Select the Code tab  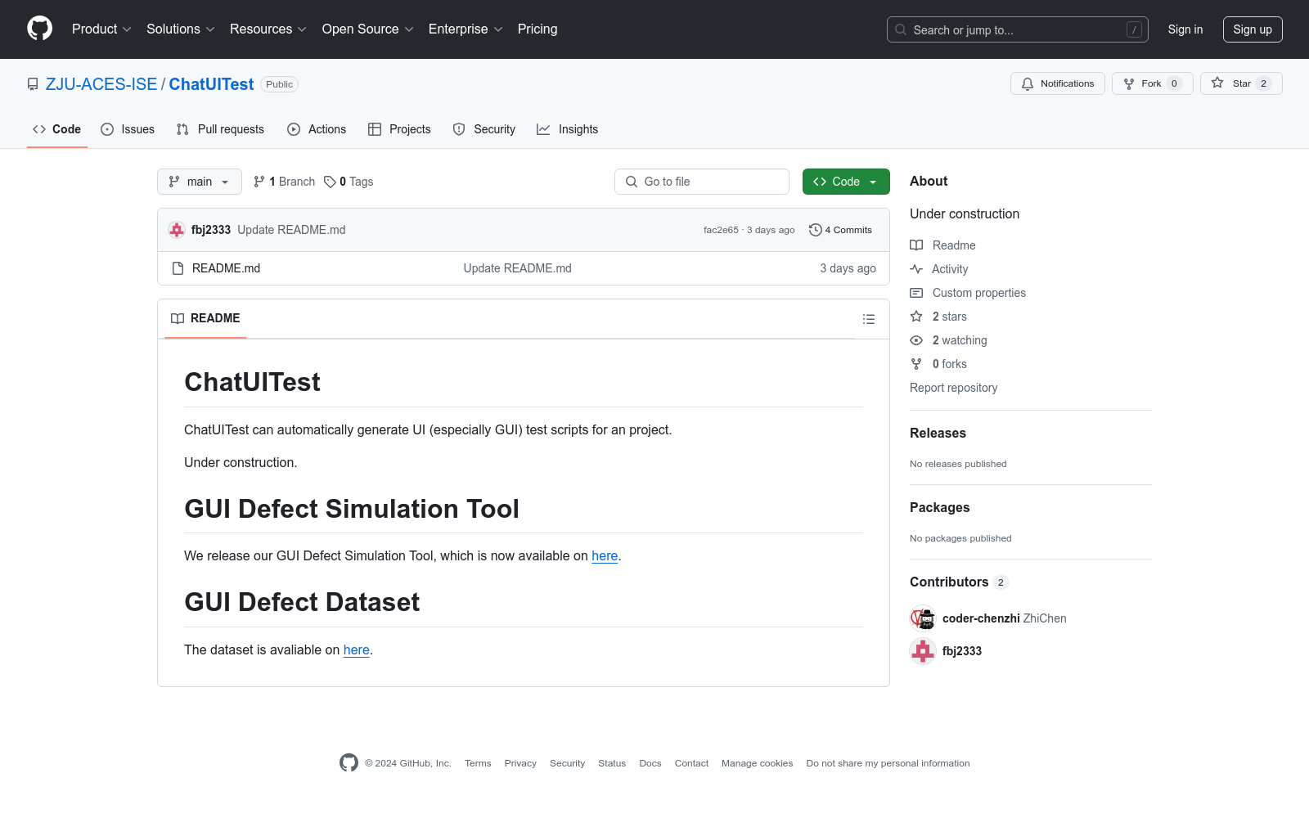pos(57,129)
